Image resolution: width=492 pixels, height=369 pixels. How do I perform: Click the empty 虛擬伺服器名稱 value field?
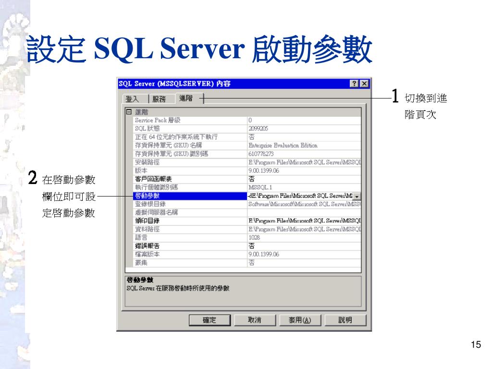[304, 212]
